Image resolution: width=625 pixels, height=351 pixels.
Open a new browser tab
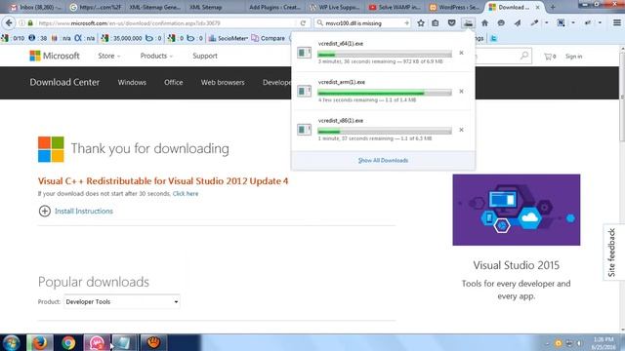(x=553, y=7)
